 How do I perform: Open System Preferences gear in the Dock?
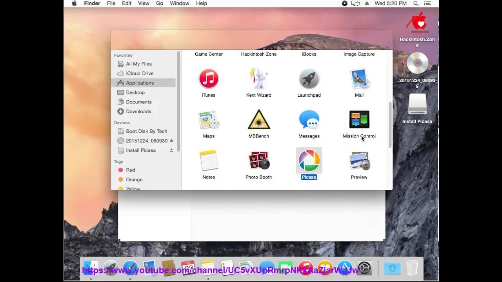tap(364, 268)
